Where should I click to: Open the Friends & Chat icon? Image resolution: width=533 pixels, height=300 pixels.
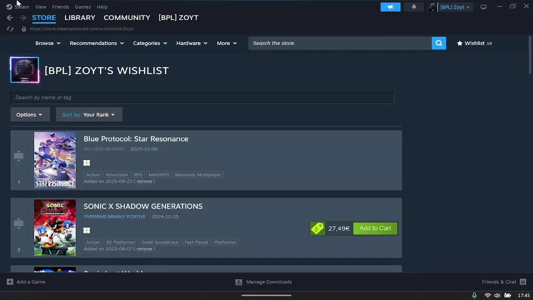523,282
